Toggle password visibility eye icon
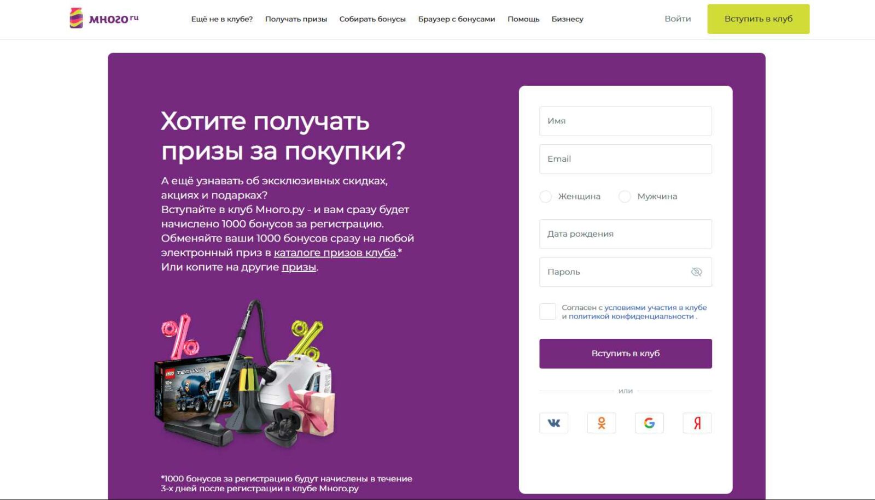Screen dimensions: 875x500 696,272
